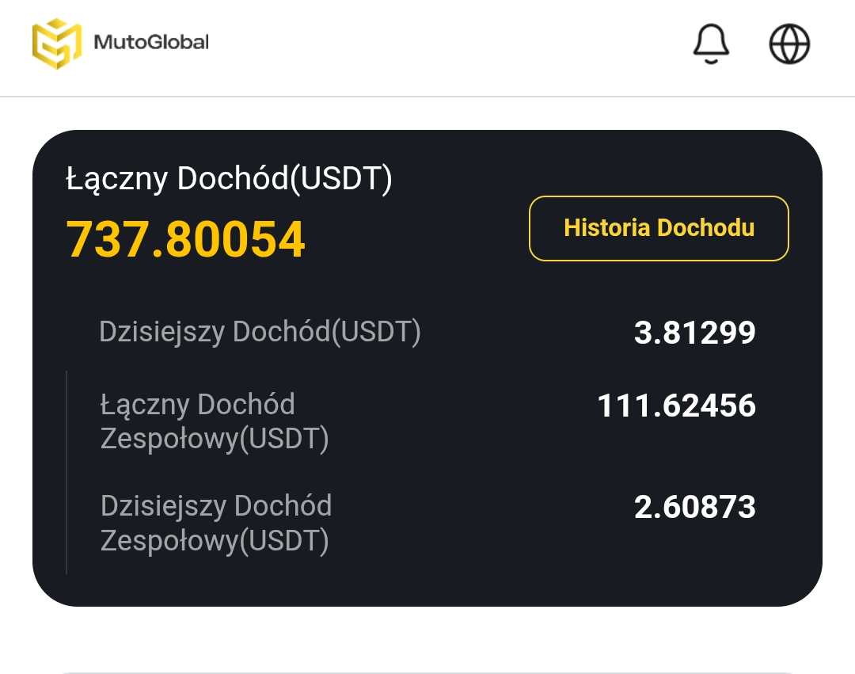Select today's team income value 2.60873
Screen dimensions: 855x674
694,507
